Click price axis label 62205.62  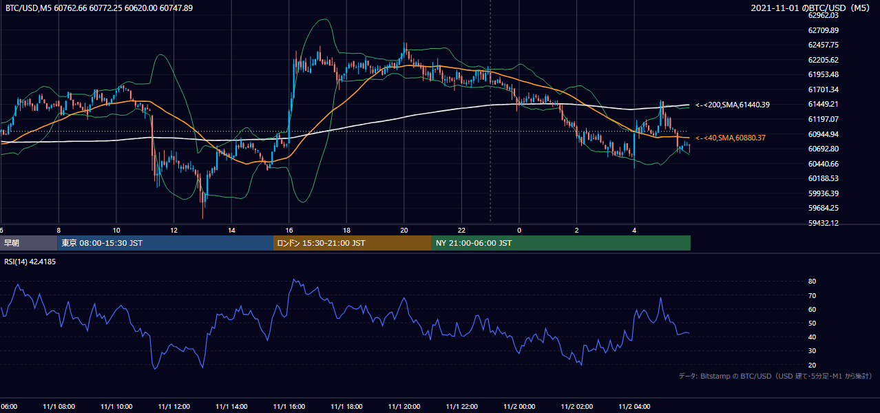(x=824, y=60)
